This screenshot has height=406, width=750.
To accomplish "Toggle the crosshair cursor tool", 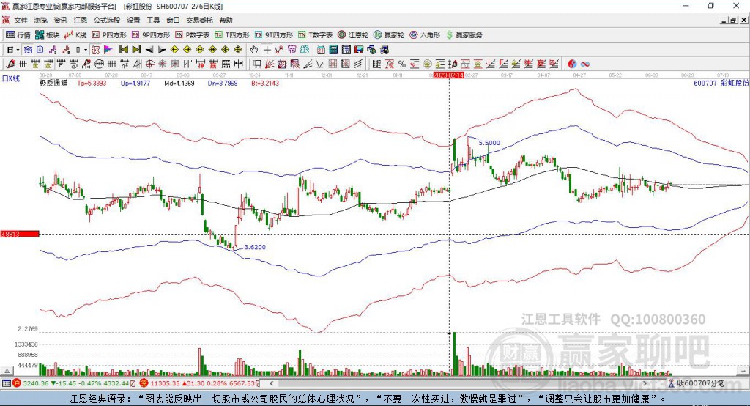I will point(267,50).
